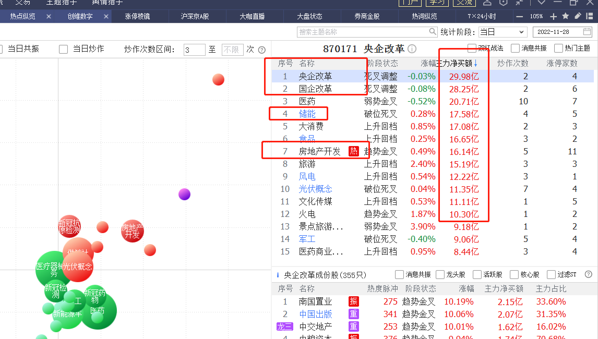The image size is (598, 339).
Task: Enable the 活跃股 checkbox
Action: [477, 274]
